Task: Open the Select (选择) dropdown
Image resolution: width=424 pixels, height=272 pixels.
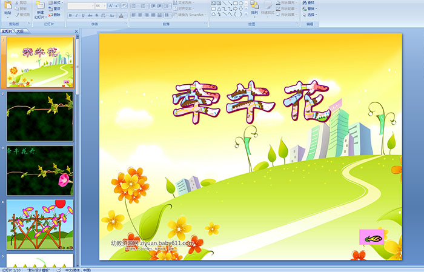Action: click(x=310, y=15)
